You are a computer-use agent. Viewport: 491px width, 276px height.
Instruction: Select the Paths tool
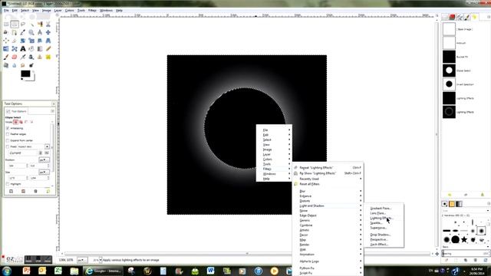(x=15, y=32)
